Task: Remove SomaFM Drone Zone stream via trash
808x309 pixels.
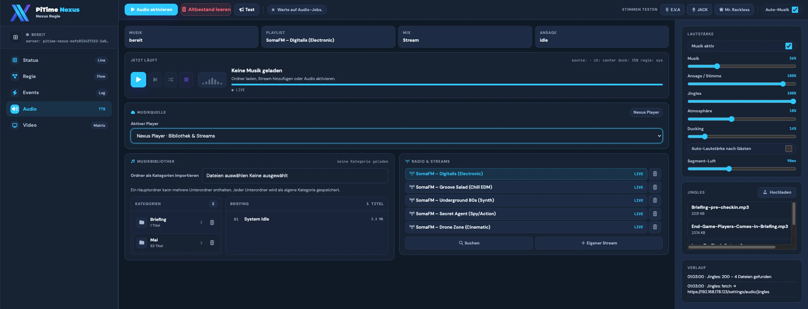Action: click(655, 227)
